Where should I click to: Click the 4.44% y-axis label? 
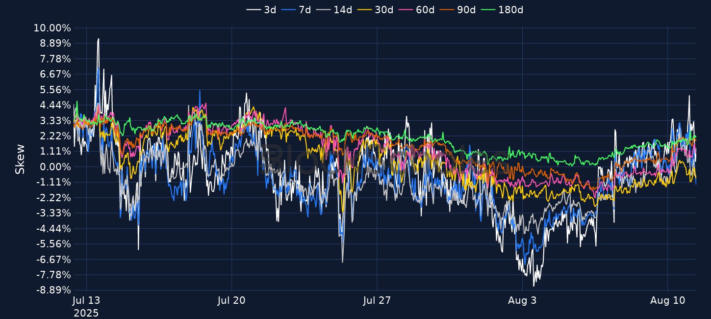pos(55,105)
